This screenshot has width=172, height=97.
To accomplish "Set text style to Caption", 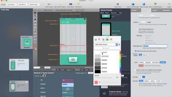I will click(152, 81).
